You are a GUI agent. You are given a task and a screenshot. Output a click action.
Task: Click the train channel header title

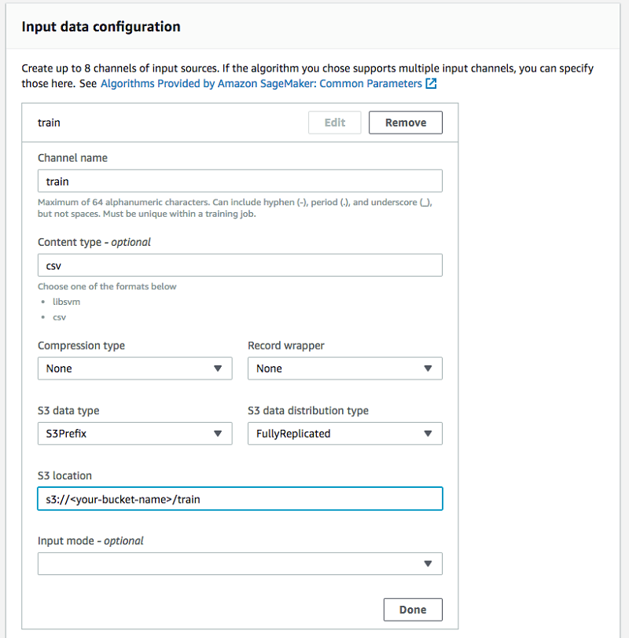pos(50,123)
